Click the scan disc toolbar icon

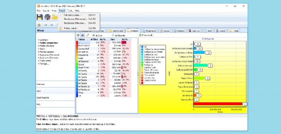47,17
